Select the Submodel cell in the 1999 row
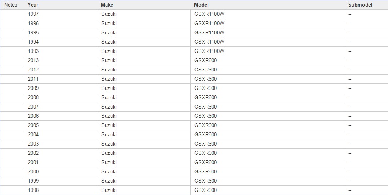 click(350, 181)
